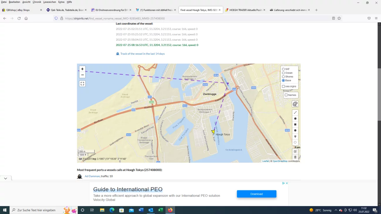Click the edit layers map tool
The height and width of the screenshot is (214, 381).
pyautogui.click(x=295, y=151)
